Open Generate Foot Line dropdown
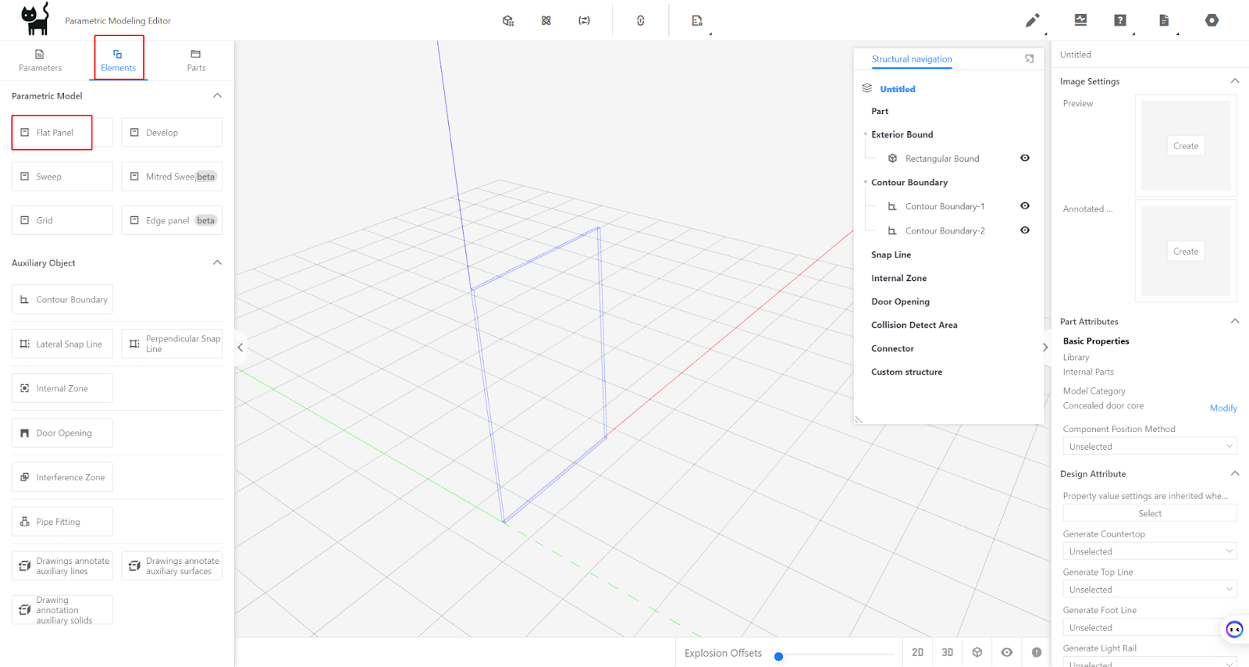This screenshot has width=1249, height=667. 1150,627
